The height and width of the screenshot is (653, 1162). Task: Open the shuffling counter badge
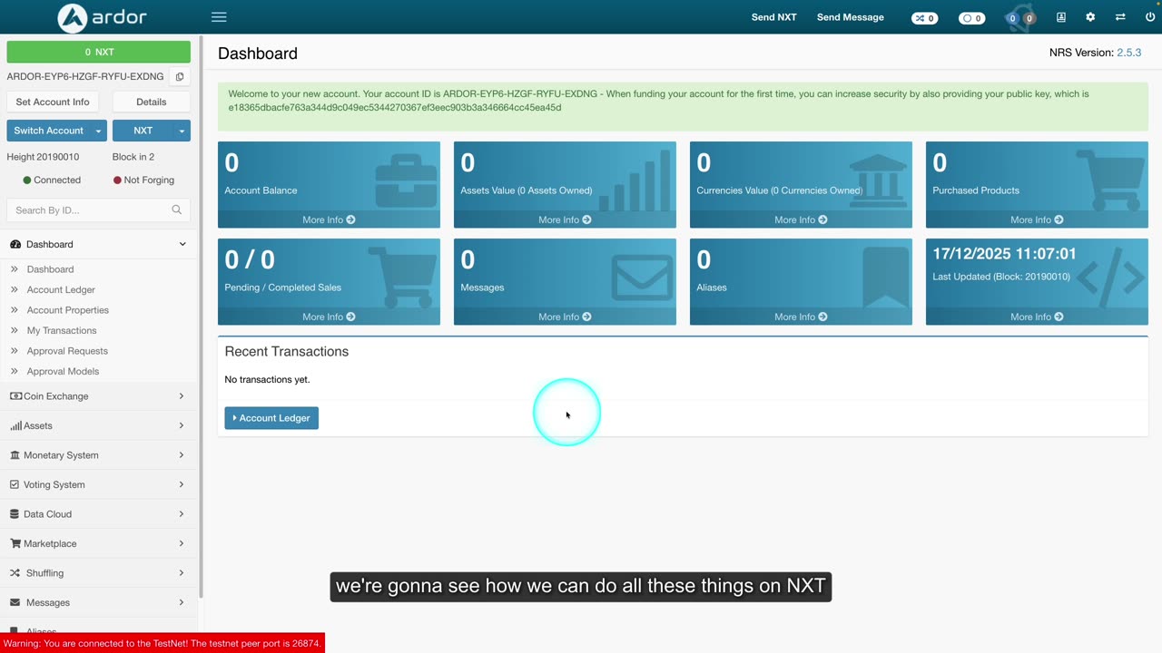tap(925, 18)
